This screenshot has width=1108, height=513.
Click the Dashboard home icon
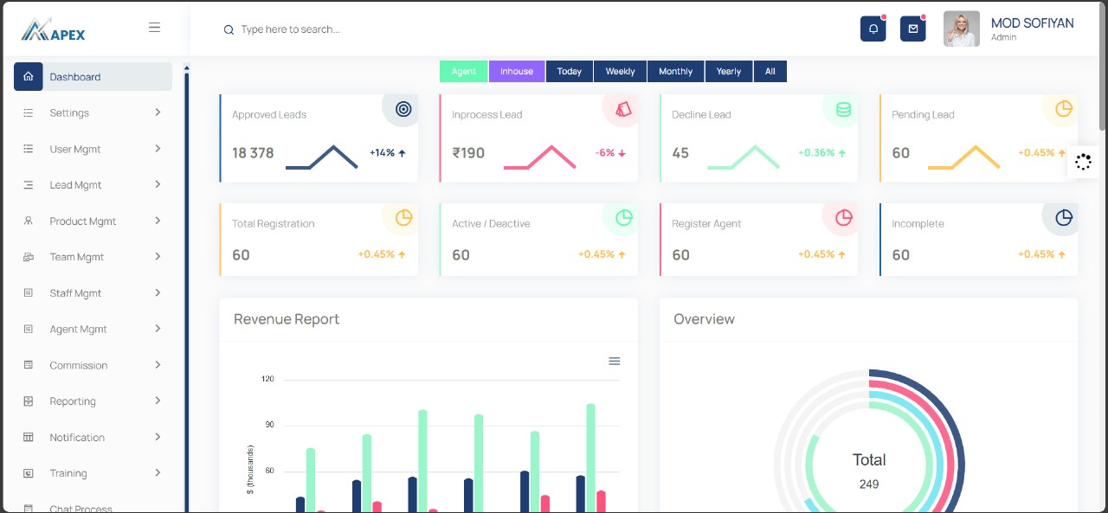pyautogui.click(x=29, y=77)
